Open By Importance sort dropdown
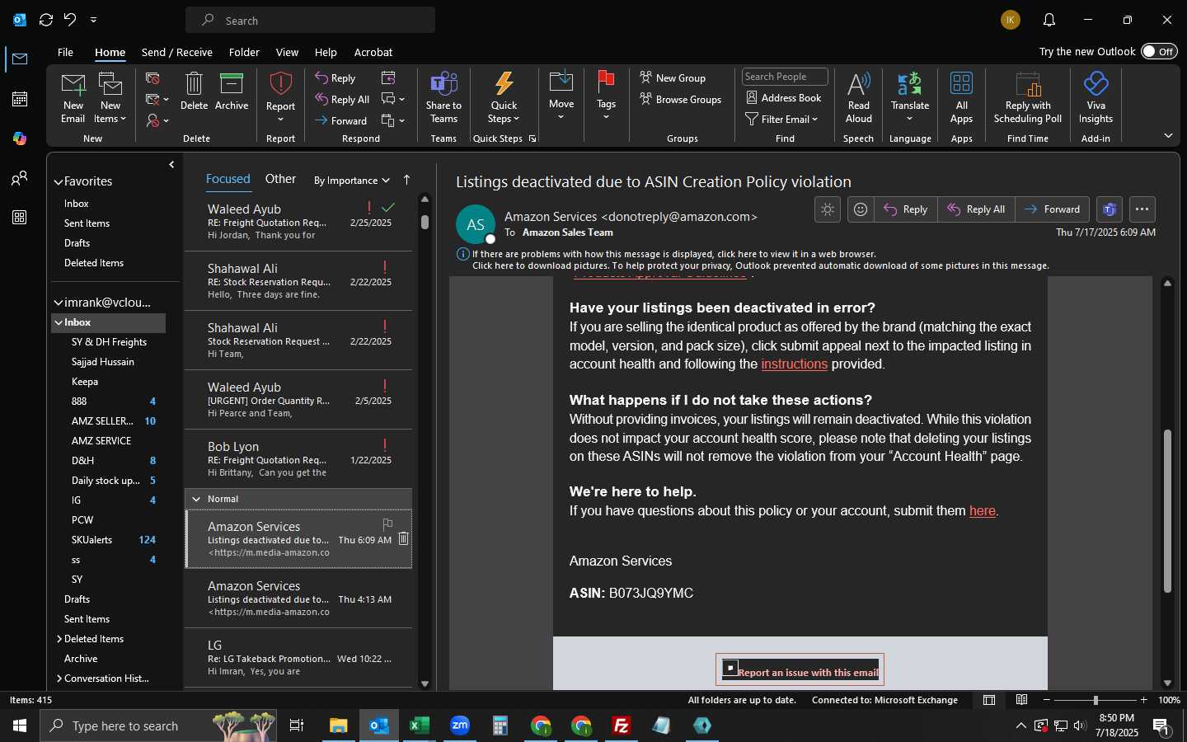Viewport: 1187px width, 742px height. click(351, 181)
